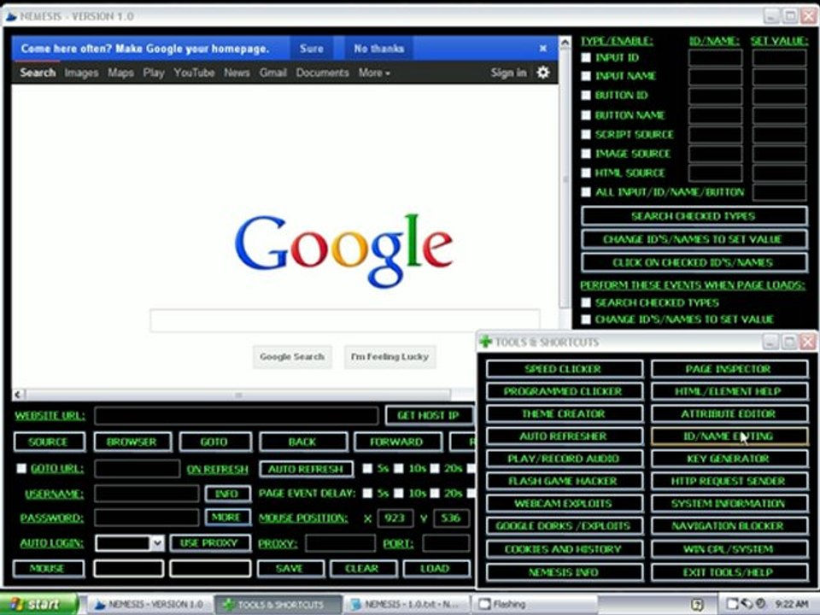Click the Source button

pos(49,442)
